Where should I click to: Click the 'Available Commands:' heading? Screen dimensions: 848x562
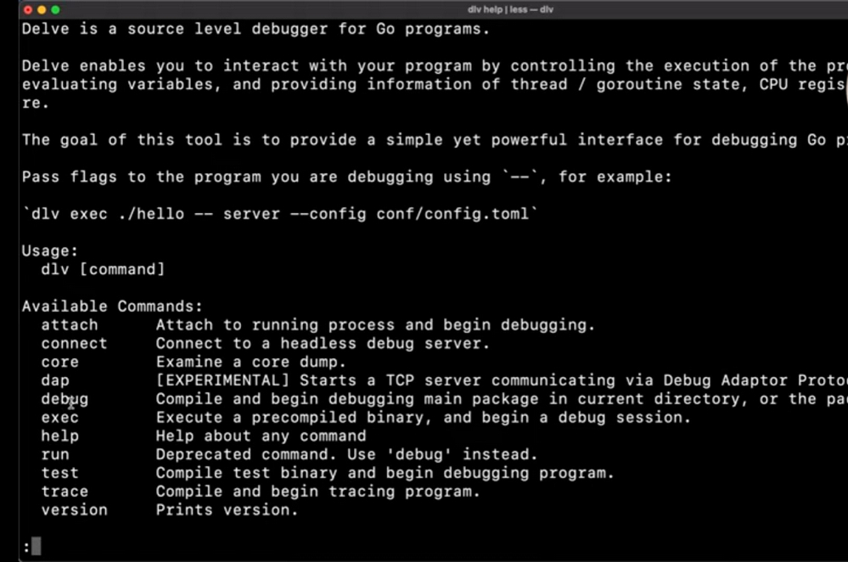[x=112, y=306]
